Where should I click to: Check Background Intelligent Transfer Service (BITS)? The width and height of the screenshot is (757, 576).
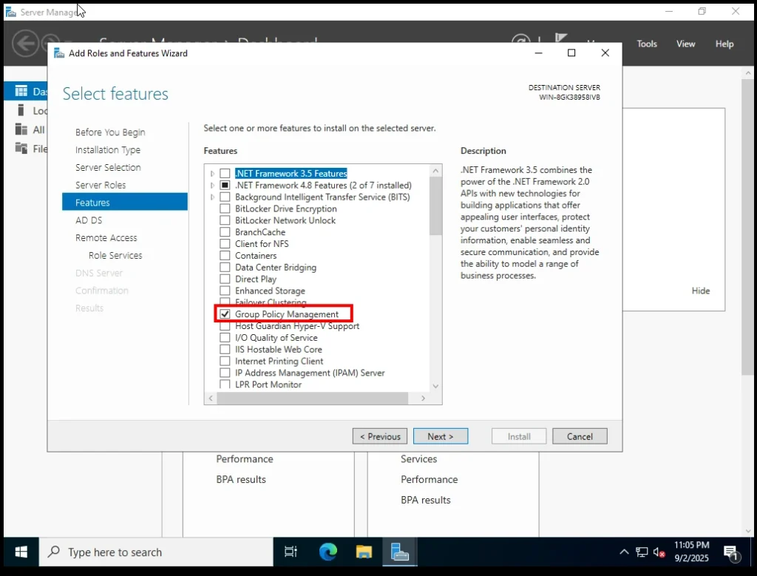225,197
